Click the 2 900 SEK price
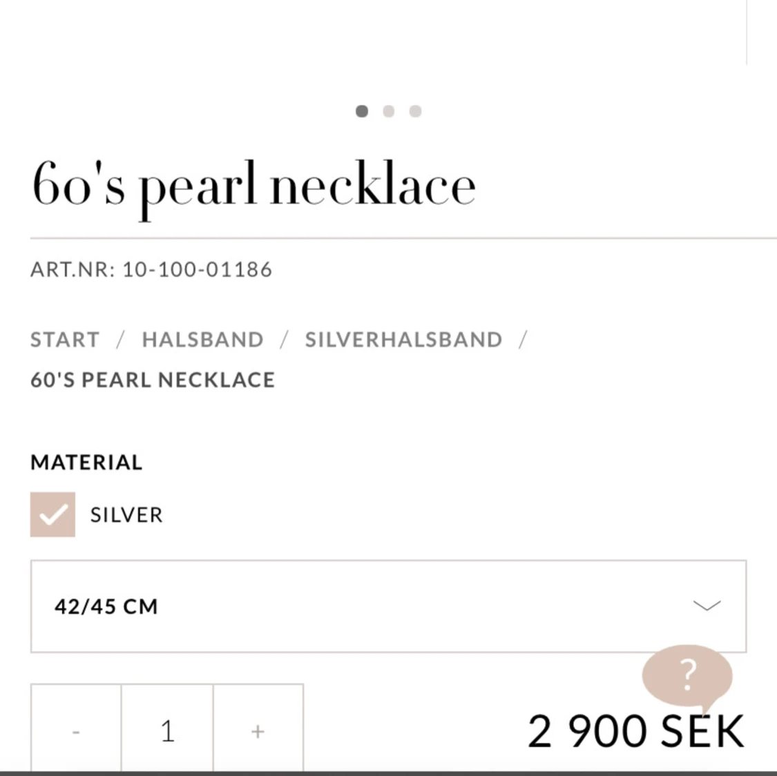 [x=636, y=731]
